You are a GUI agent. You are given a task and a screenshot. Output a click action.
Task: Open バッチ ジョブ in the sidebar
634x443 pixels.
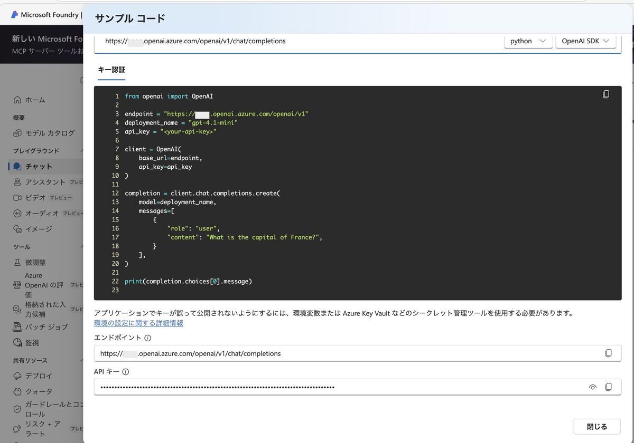[x=46, y=327]
